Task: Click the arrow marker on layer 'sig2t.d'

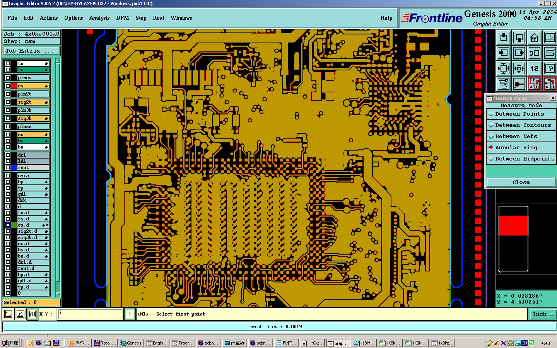Action: pyautogui.click(x=46, y=231)
